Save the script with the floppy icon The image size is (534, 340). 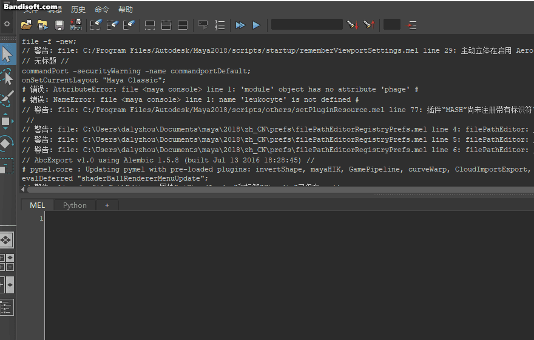coord(59,25)
